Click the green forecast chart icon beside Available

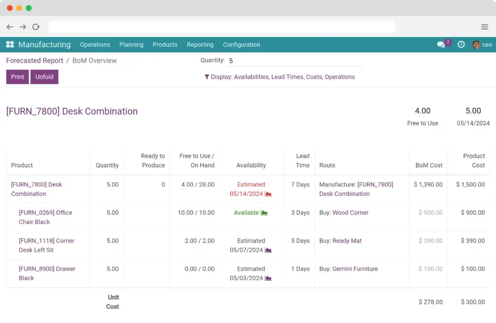click(x=264, y=213)
